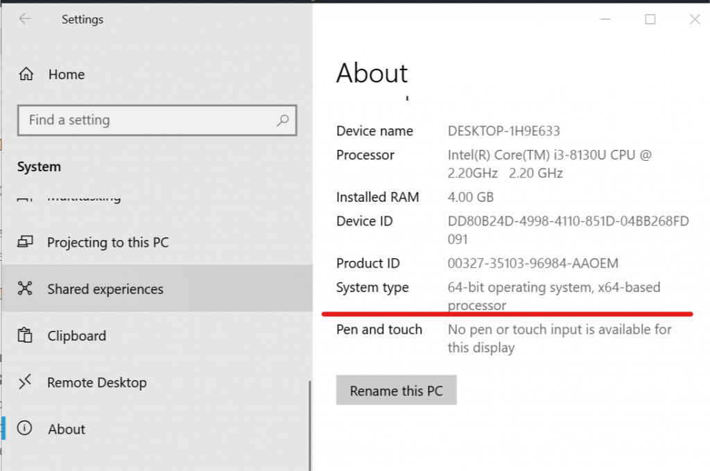Screen dimensions: 710x471
Task: Click the Projecting to this PC icon
Action: (25, 241)
